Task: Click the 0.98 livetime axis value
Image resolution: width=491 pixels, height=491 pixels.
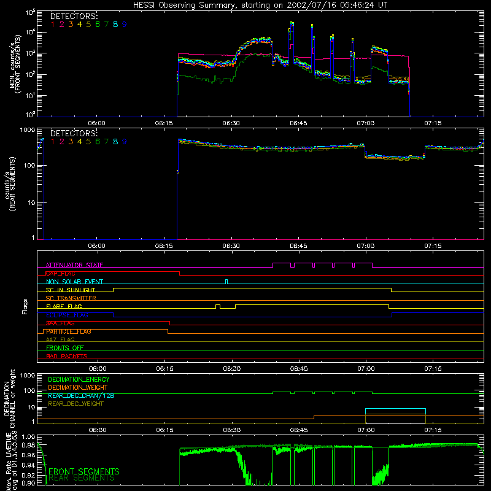Action: 28,444
